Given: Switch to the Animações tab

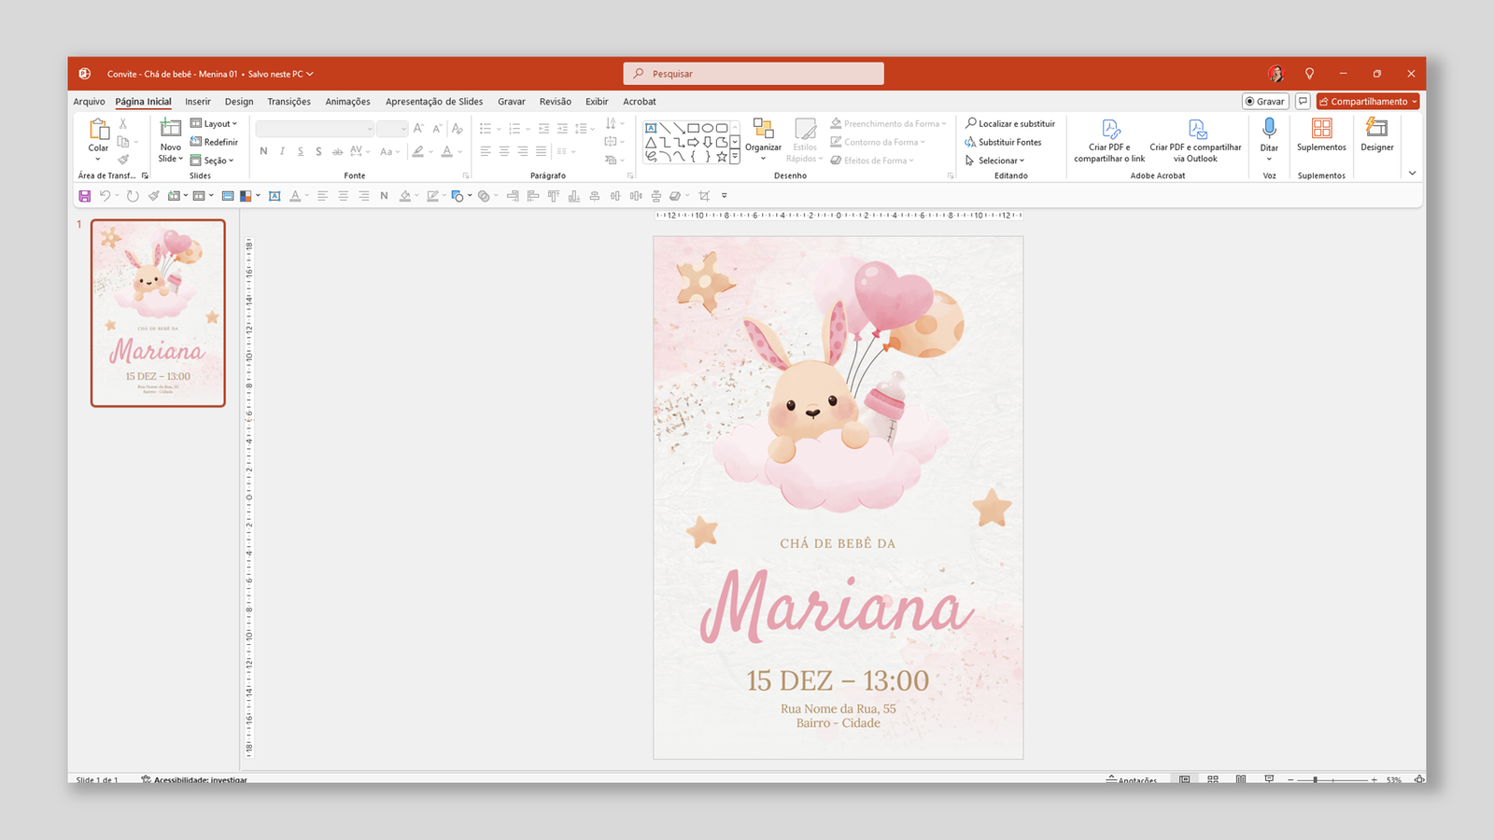Looking at the screenshot, I should [x=347, y=102].
